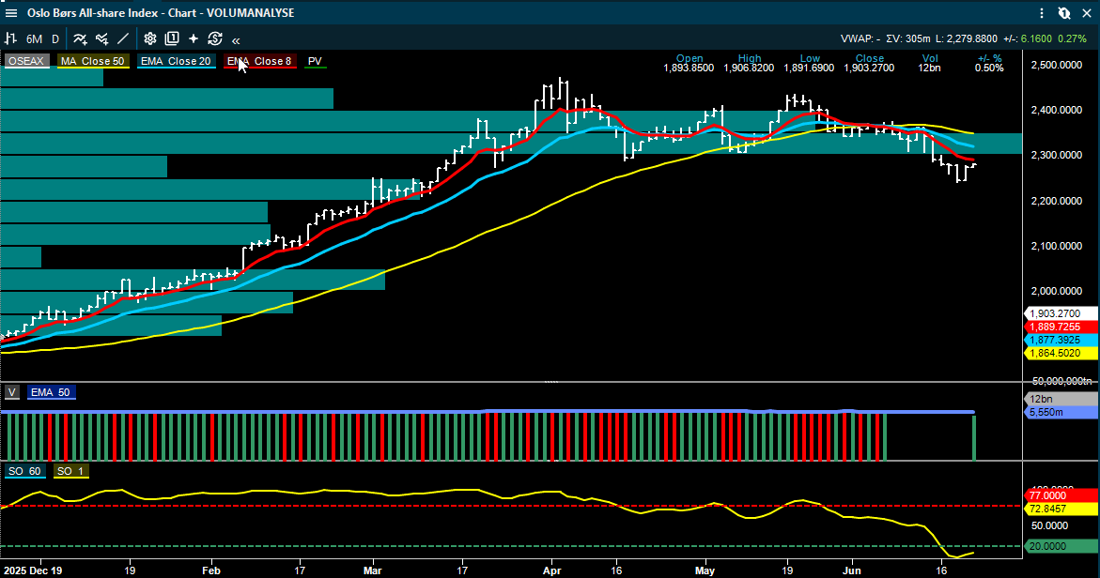Click the +/- % value 0.50%

click(x=989, y=68)
